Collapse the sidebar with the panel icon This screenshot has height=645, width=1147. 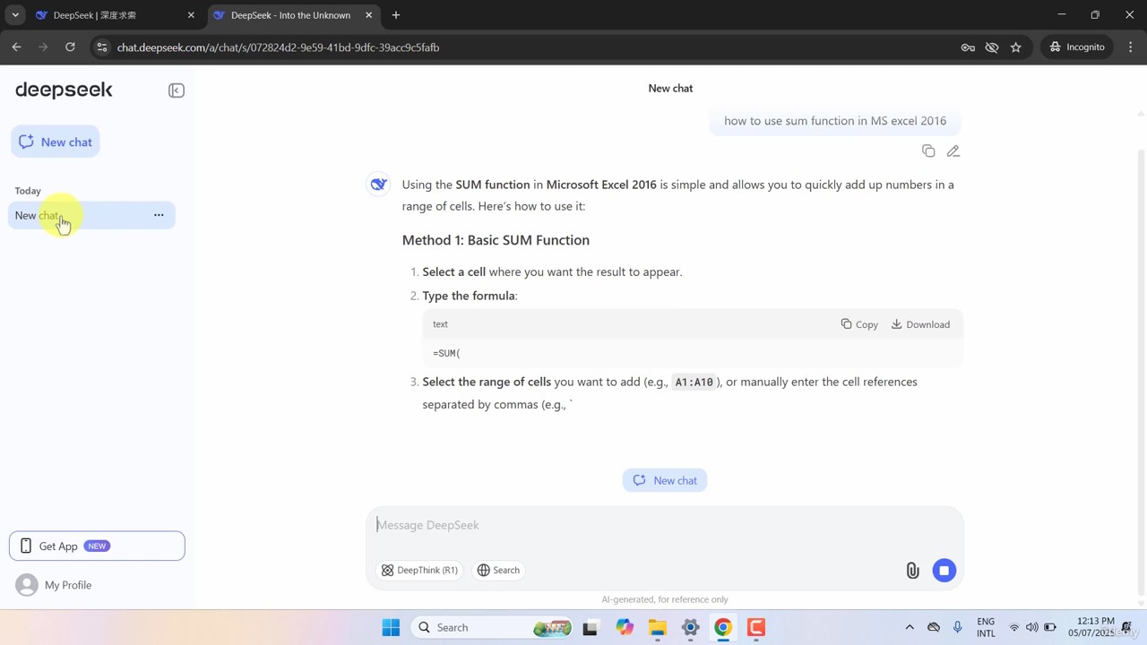177,90
